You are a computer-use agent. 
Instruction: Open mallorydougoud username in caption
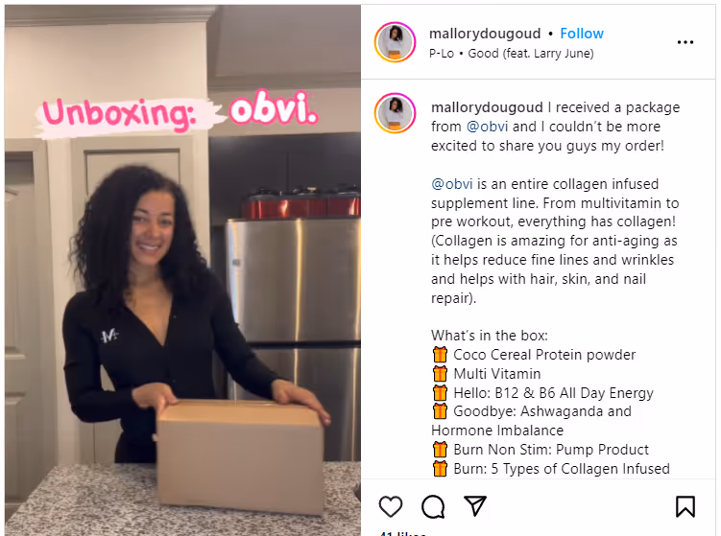(487, 107)
